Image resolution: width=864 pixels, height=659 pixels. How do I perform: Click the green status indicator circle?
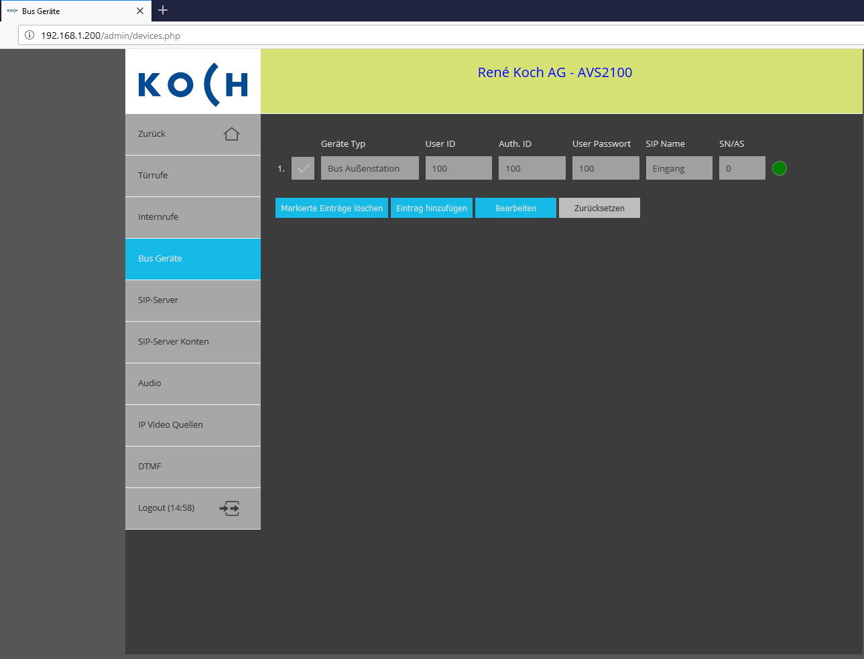point(780,168)
